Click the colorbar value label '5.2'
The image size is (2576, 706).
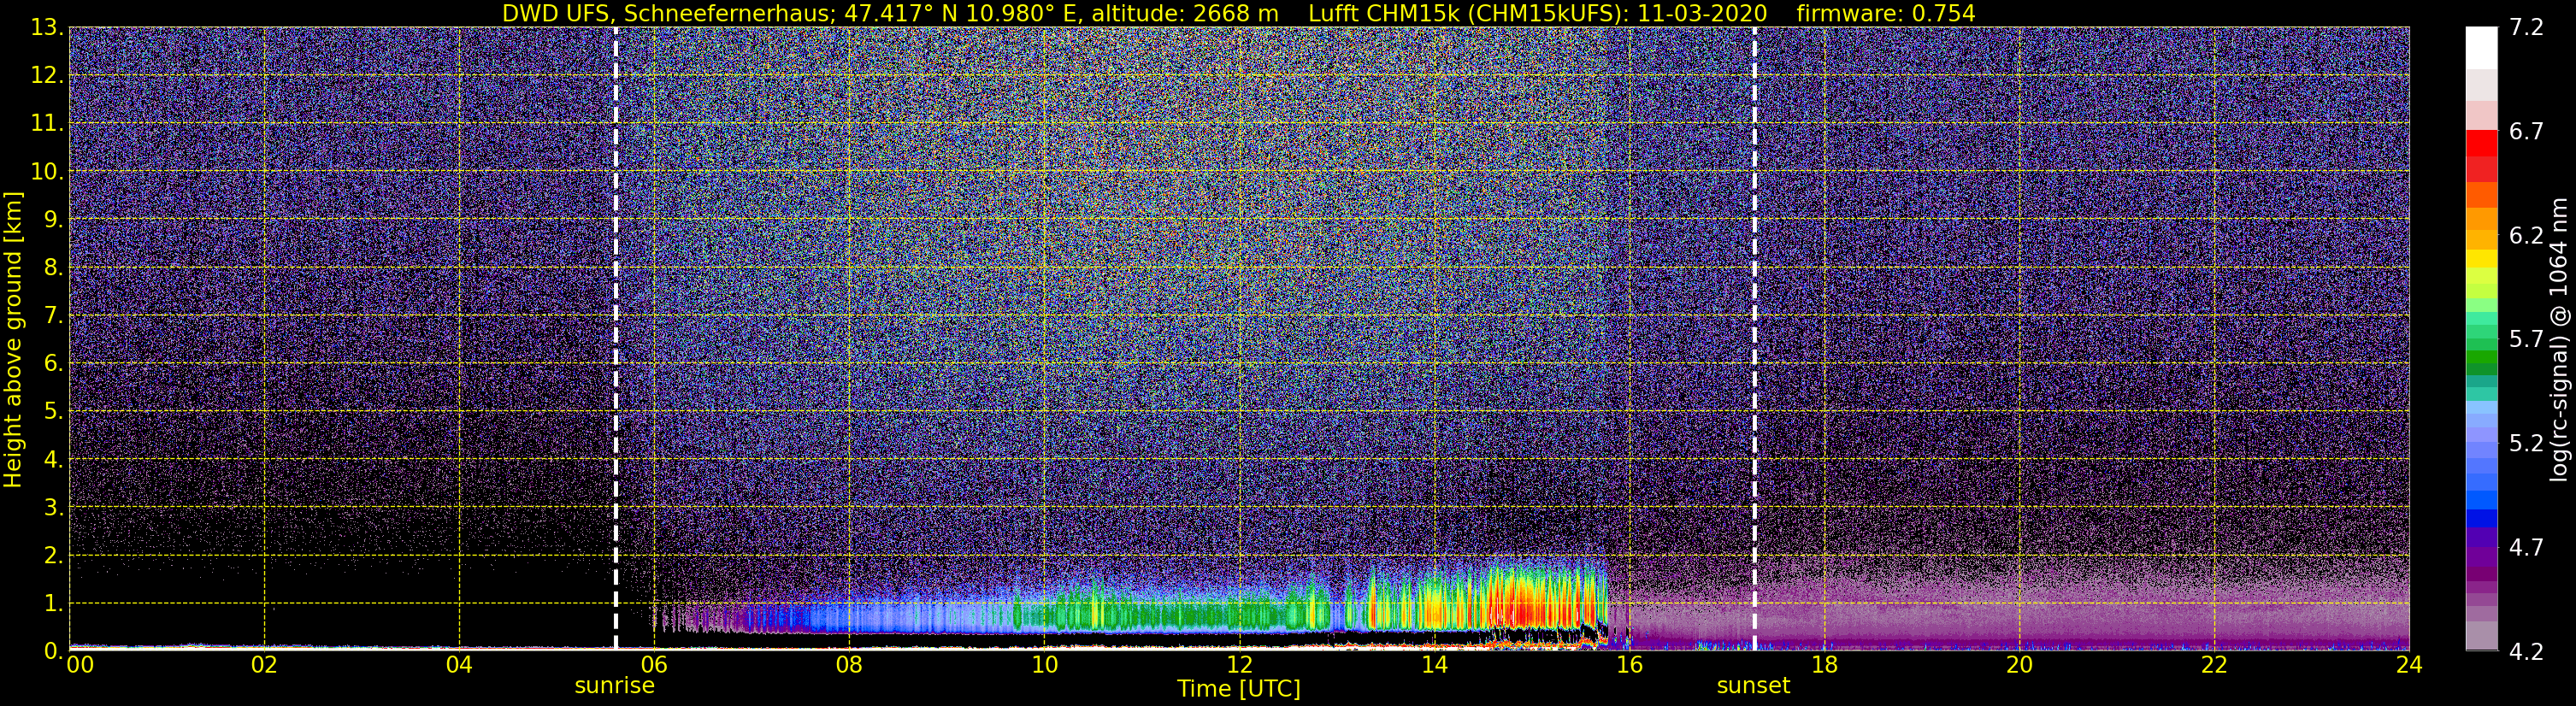point(2526,444)
